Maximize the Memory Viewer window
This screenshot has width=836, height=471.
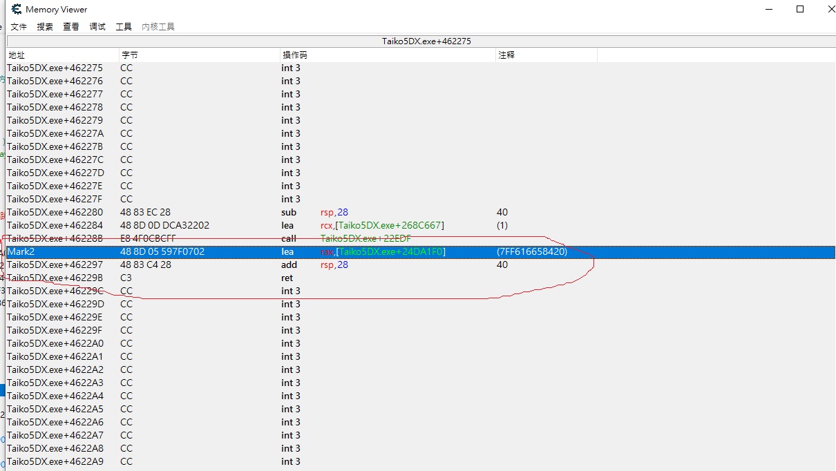coord(800,10)
